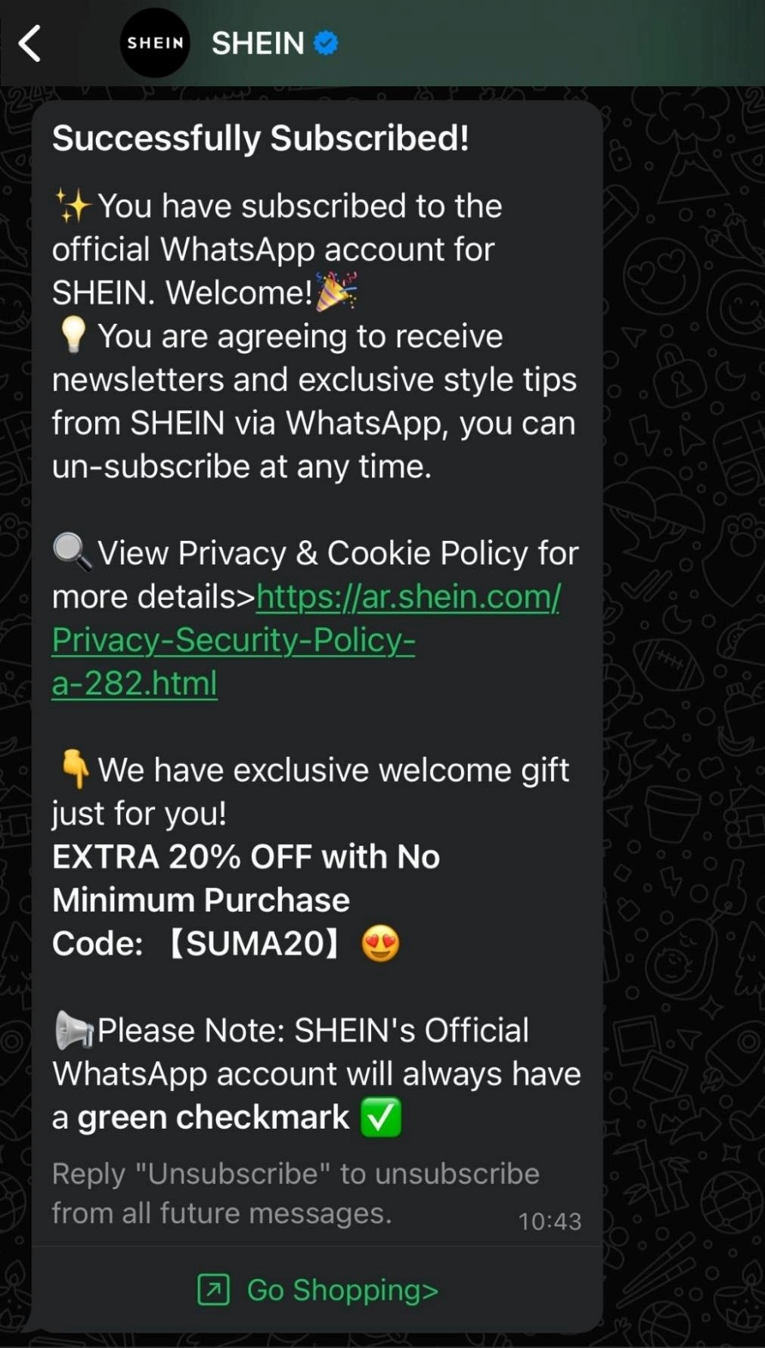Tap the heart-eyes emoji after the code
765x1348 pixels.
[380, 943]
